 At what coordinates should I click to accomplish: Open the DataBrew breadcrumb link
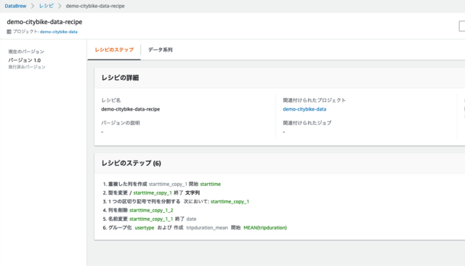click(x=15, y=6)
